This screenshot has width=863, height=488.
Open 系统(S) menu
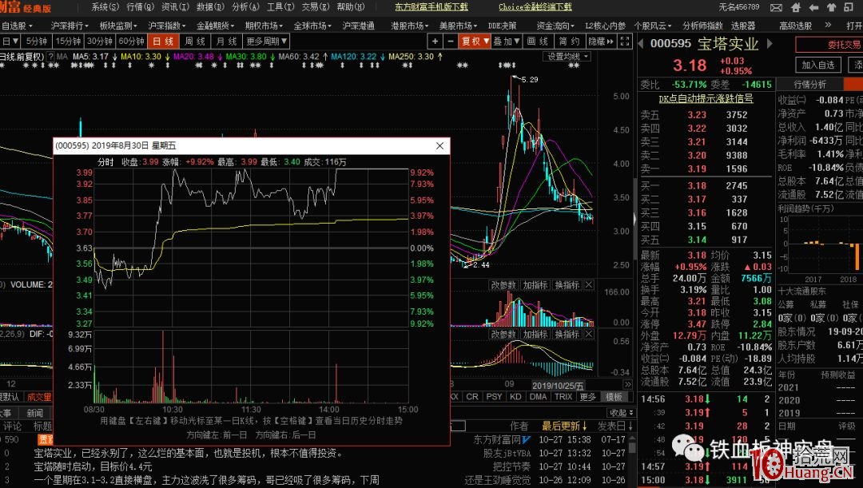point(105,7)
